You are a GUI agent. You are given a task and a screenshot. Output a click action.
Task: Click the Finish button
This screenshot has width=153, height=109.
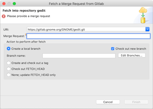click(x=136, y=102)
